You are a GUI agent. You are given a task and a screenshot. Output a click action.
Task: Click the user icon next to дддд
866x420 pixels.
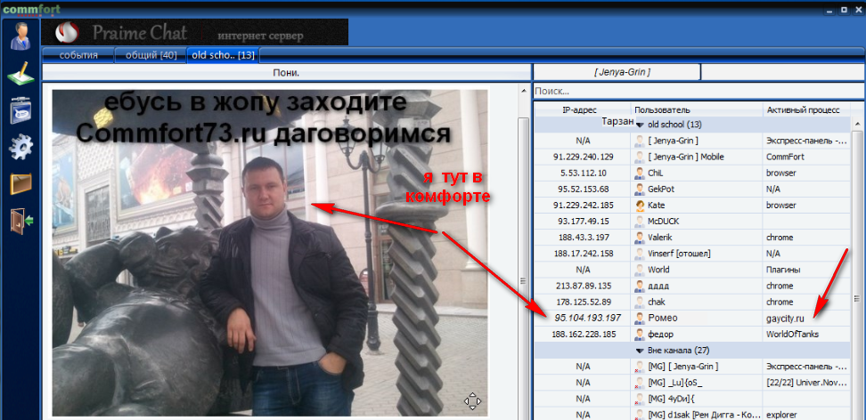(x=640, y=286)
